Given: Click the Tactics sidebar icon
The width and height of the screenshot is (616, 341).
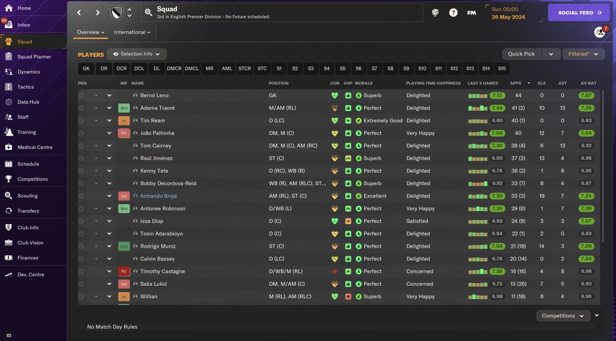Looking at the screenshot, I should click(x=9, y=87).
